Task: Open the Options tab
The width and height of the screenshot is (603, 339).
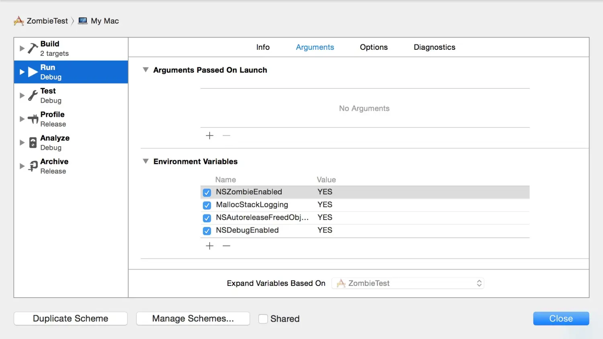Action: (x=374, y=47)
